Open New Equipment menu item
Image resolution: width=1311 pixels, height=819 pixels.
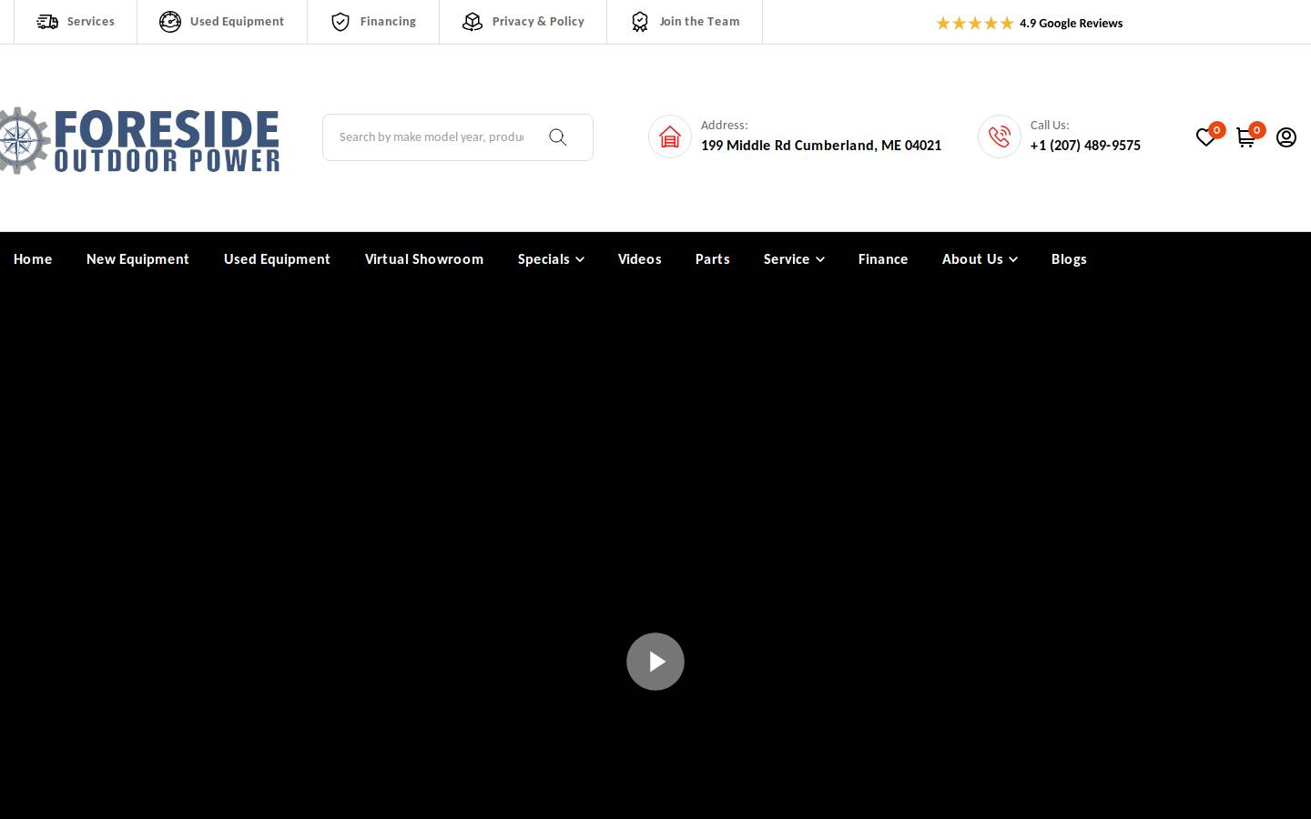click(x=137, y=259)
